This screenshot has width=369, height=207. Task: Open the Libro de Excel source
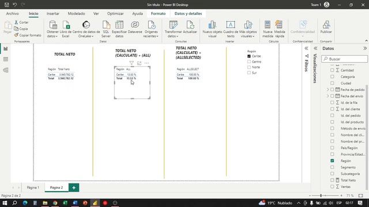[66, 29]
